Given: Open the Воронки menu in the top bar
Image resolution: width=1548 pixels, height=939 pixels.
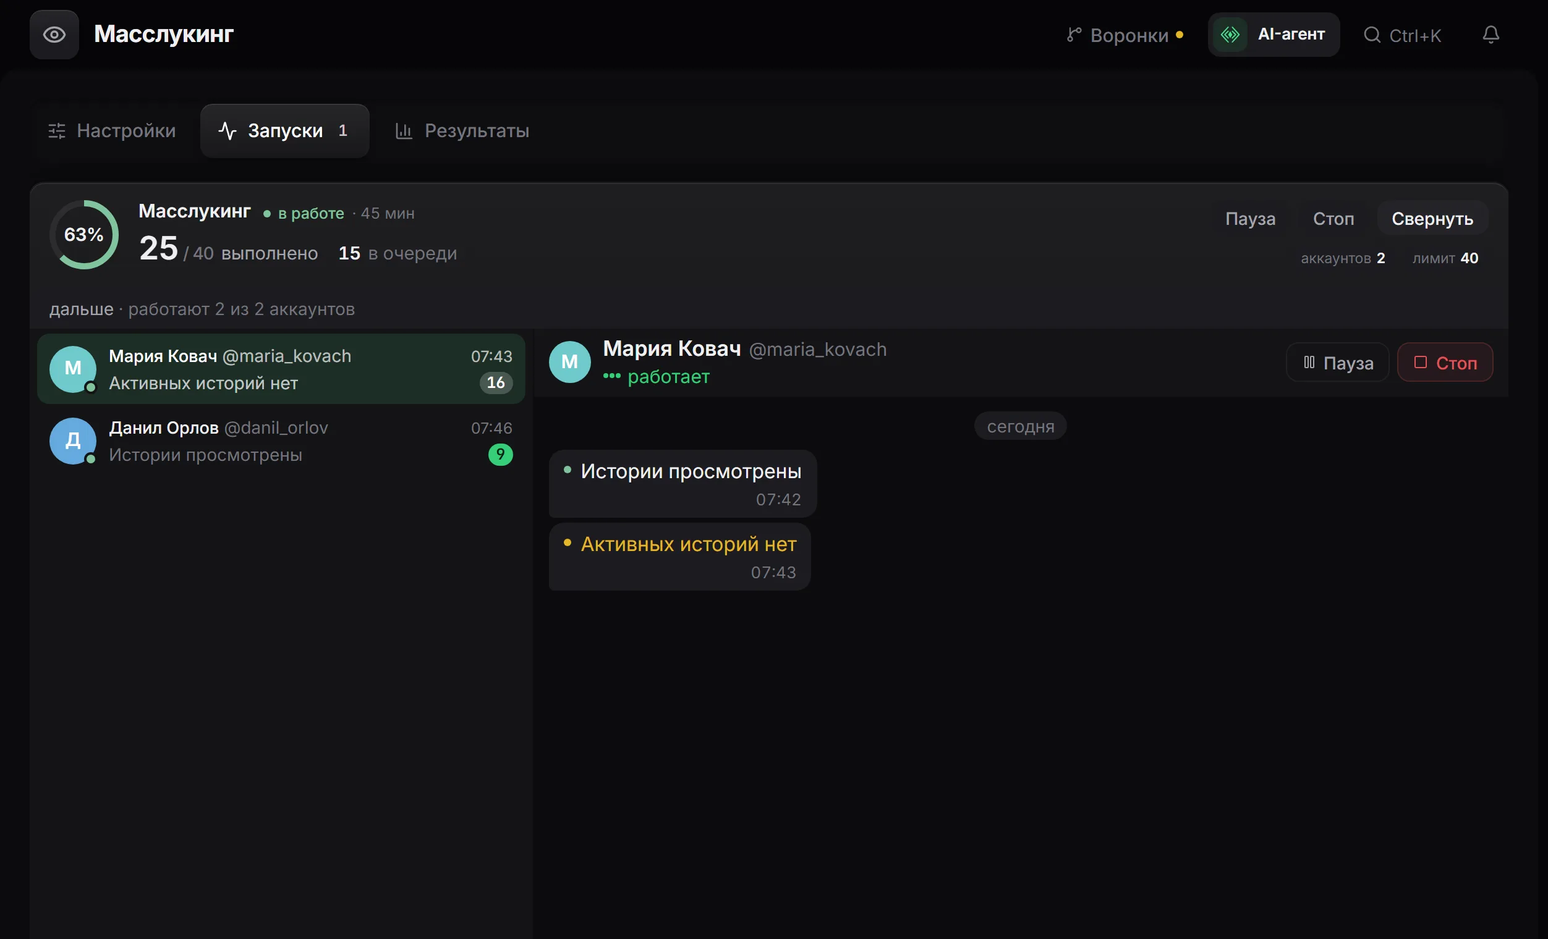Looking at the screenshot, I should point(1125,35).
